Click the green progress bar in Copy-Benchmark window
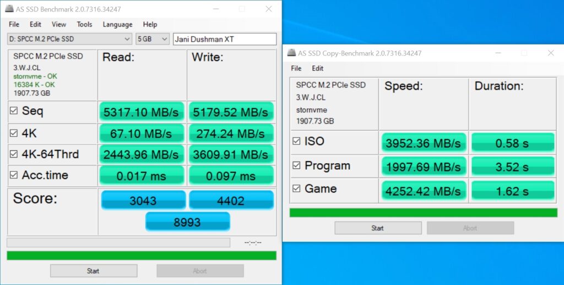This screenshot has height=285, width=564. 424,213
